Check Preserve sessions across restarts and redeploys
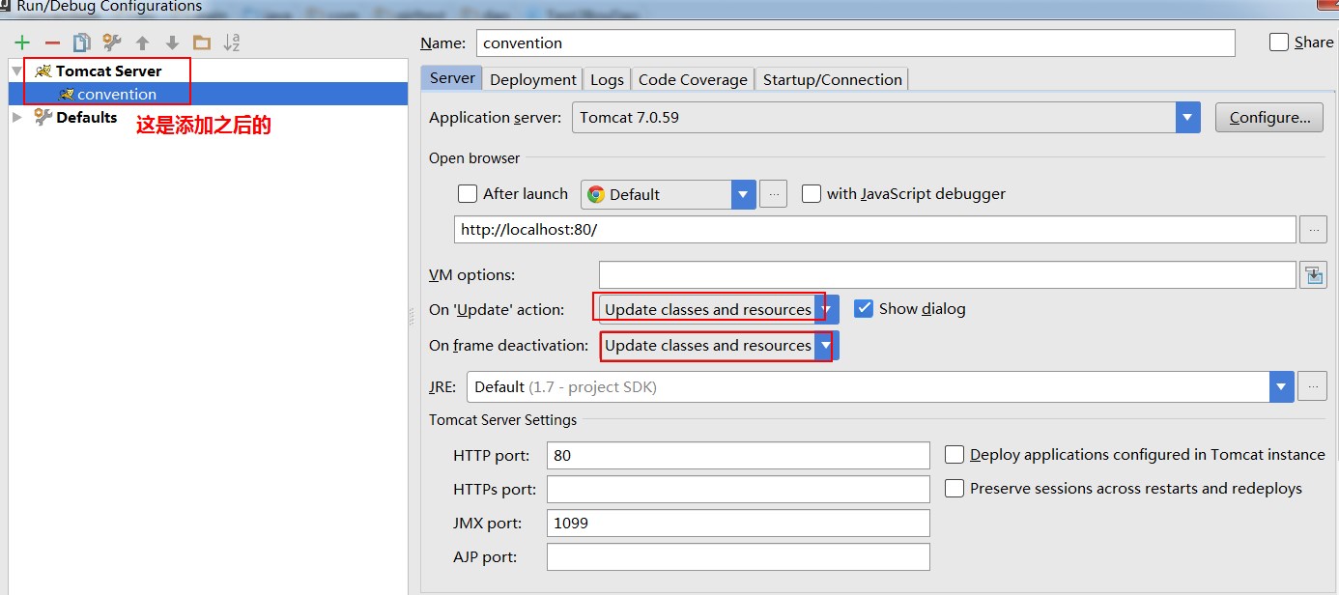The height and width of the screenshot is (595, 1339). coord(954,489)
